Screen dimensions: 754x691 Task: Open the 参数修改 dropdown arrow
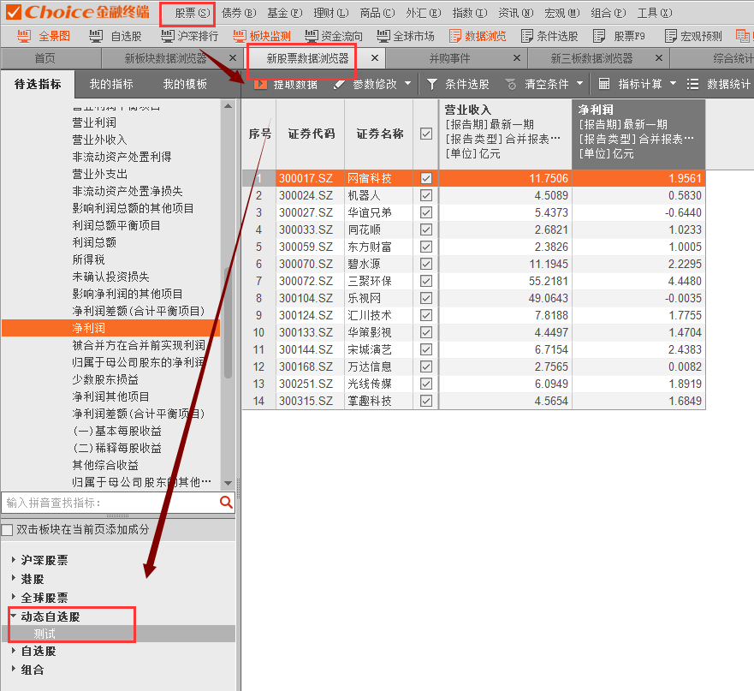pyautogui.click(x=408, y=84)
